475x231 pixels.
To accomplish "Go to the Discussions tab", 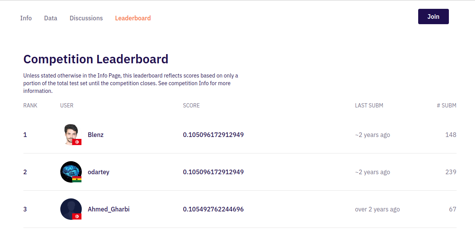I will click(86, 18).
